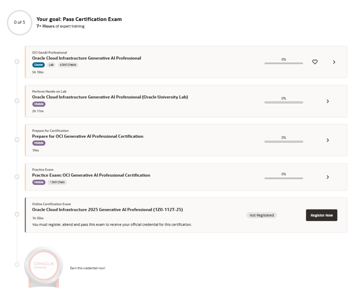358x293 pixels.
Task: Click the Register Now button
Action: pos(322,215)
